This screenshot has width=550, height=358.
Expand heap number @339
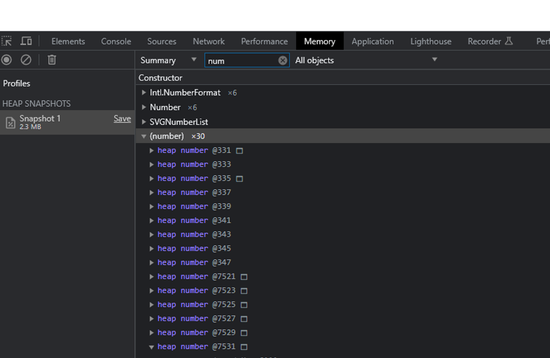tap(151, 207)
